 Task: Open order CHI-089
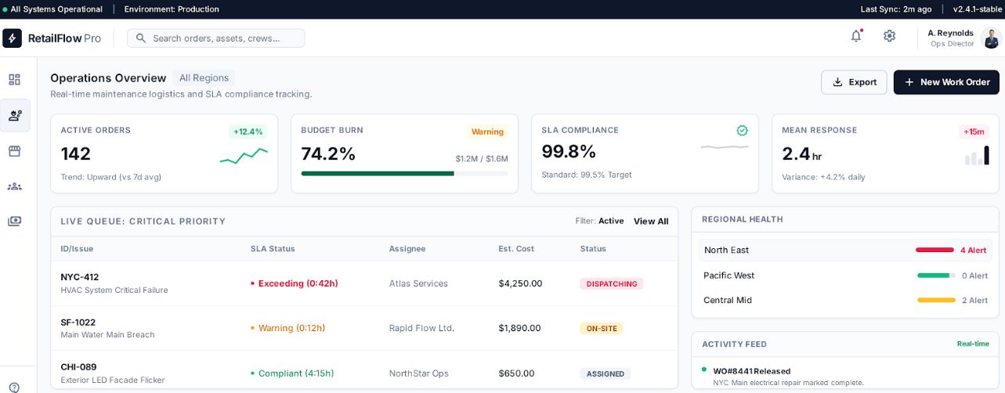pyautogui.click(x=78, y=366)
